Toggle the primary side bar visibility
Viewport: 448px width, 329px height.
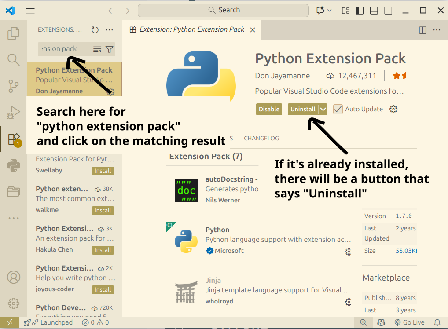360,11
